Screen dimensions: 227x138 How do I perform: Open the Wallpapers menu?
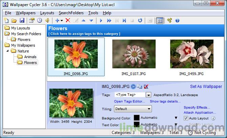(x=25, y=13)
